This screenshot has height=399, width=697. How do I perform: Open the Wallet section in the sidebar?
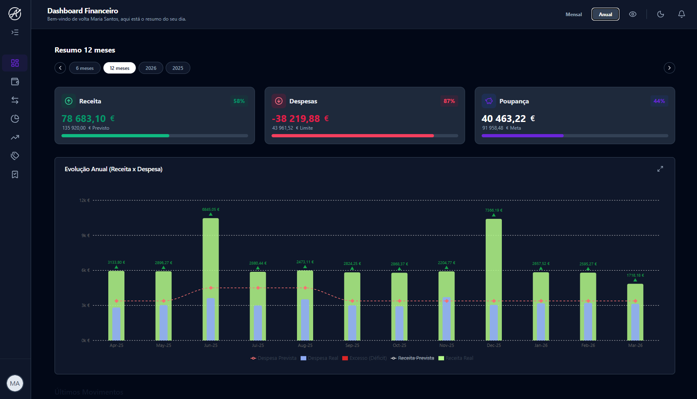pyautogui.click(x=15, y=82)
